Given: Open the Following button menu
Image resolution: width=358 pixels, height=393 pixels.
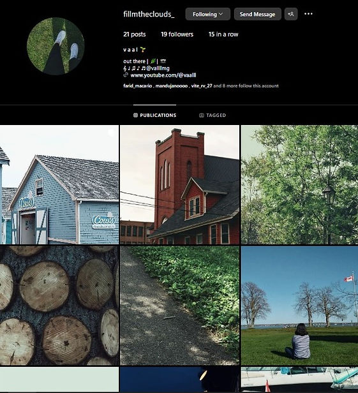Looking at the screenshot, I should click(208, 14).
